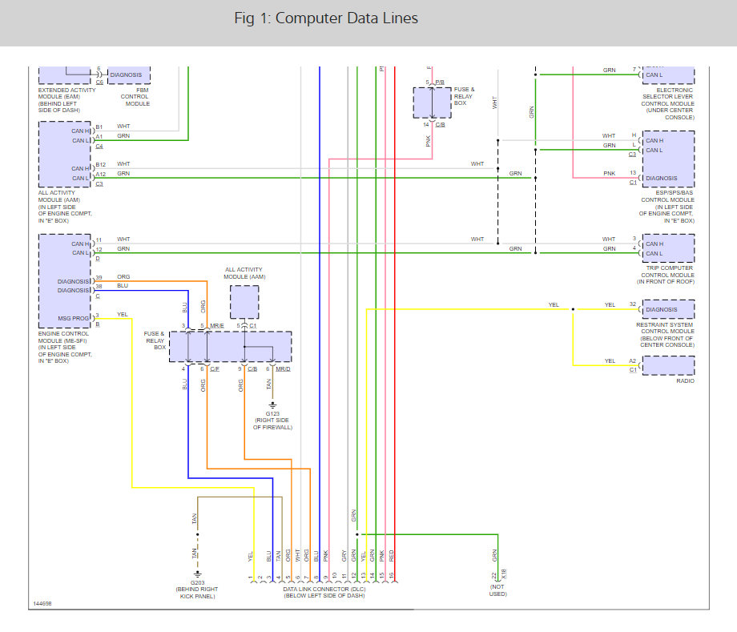Viewport: 737px width, 632px height.
Task: Click pin label "B12" on All Activity Module
Action: coord(101,165)
